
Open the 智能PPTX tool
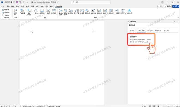point(123,11)
